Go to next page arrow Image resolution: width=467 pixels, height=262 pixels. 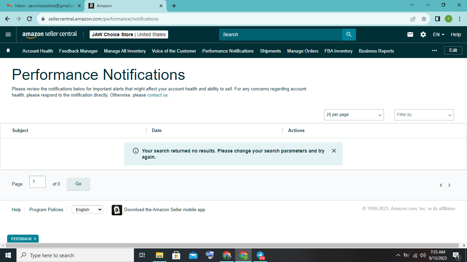click(x=449, y=185)
